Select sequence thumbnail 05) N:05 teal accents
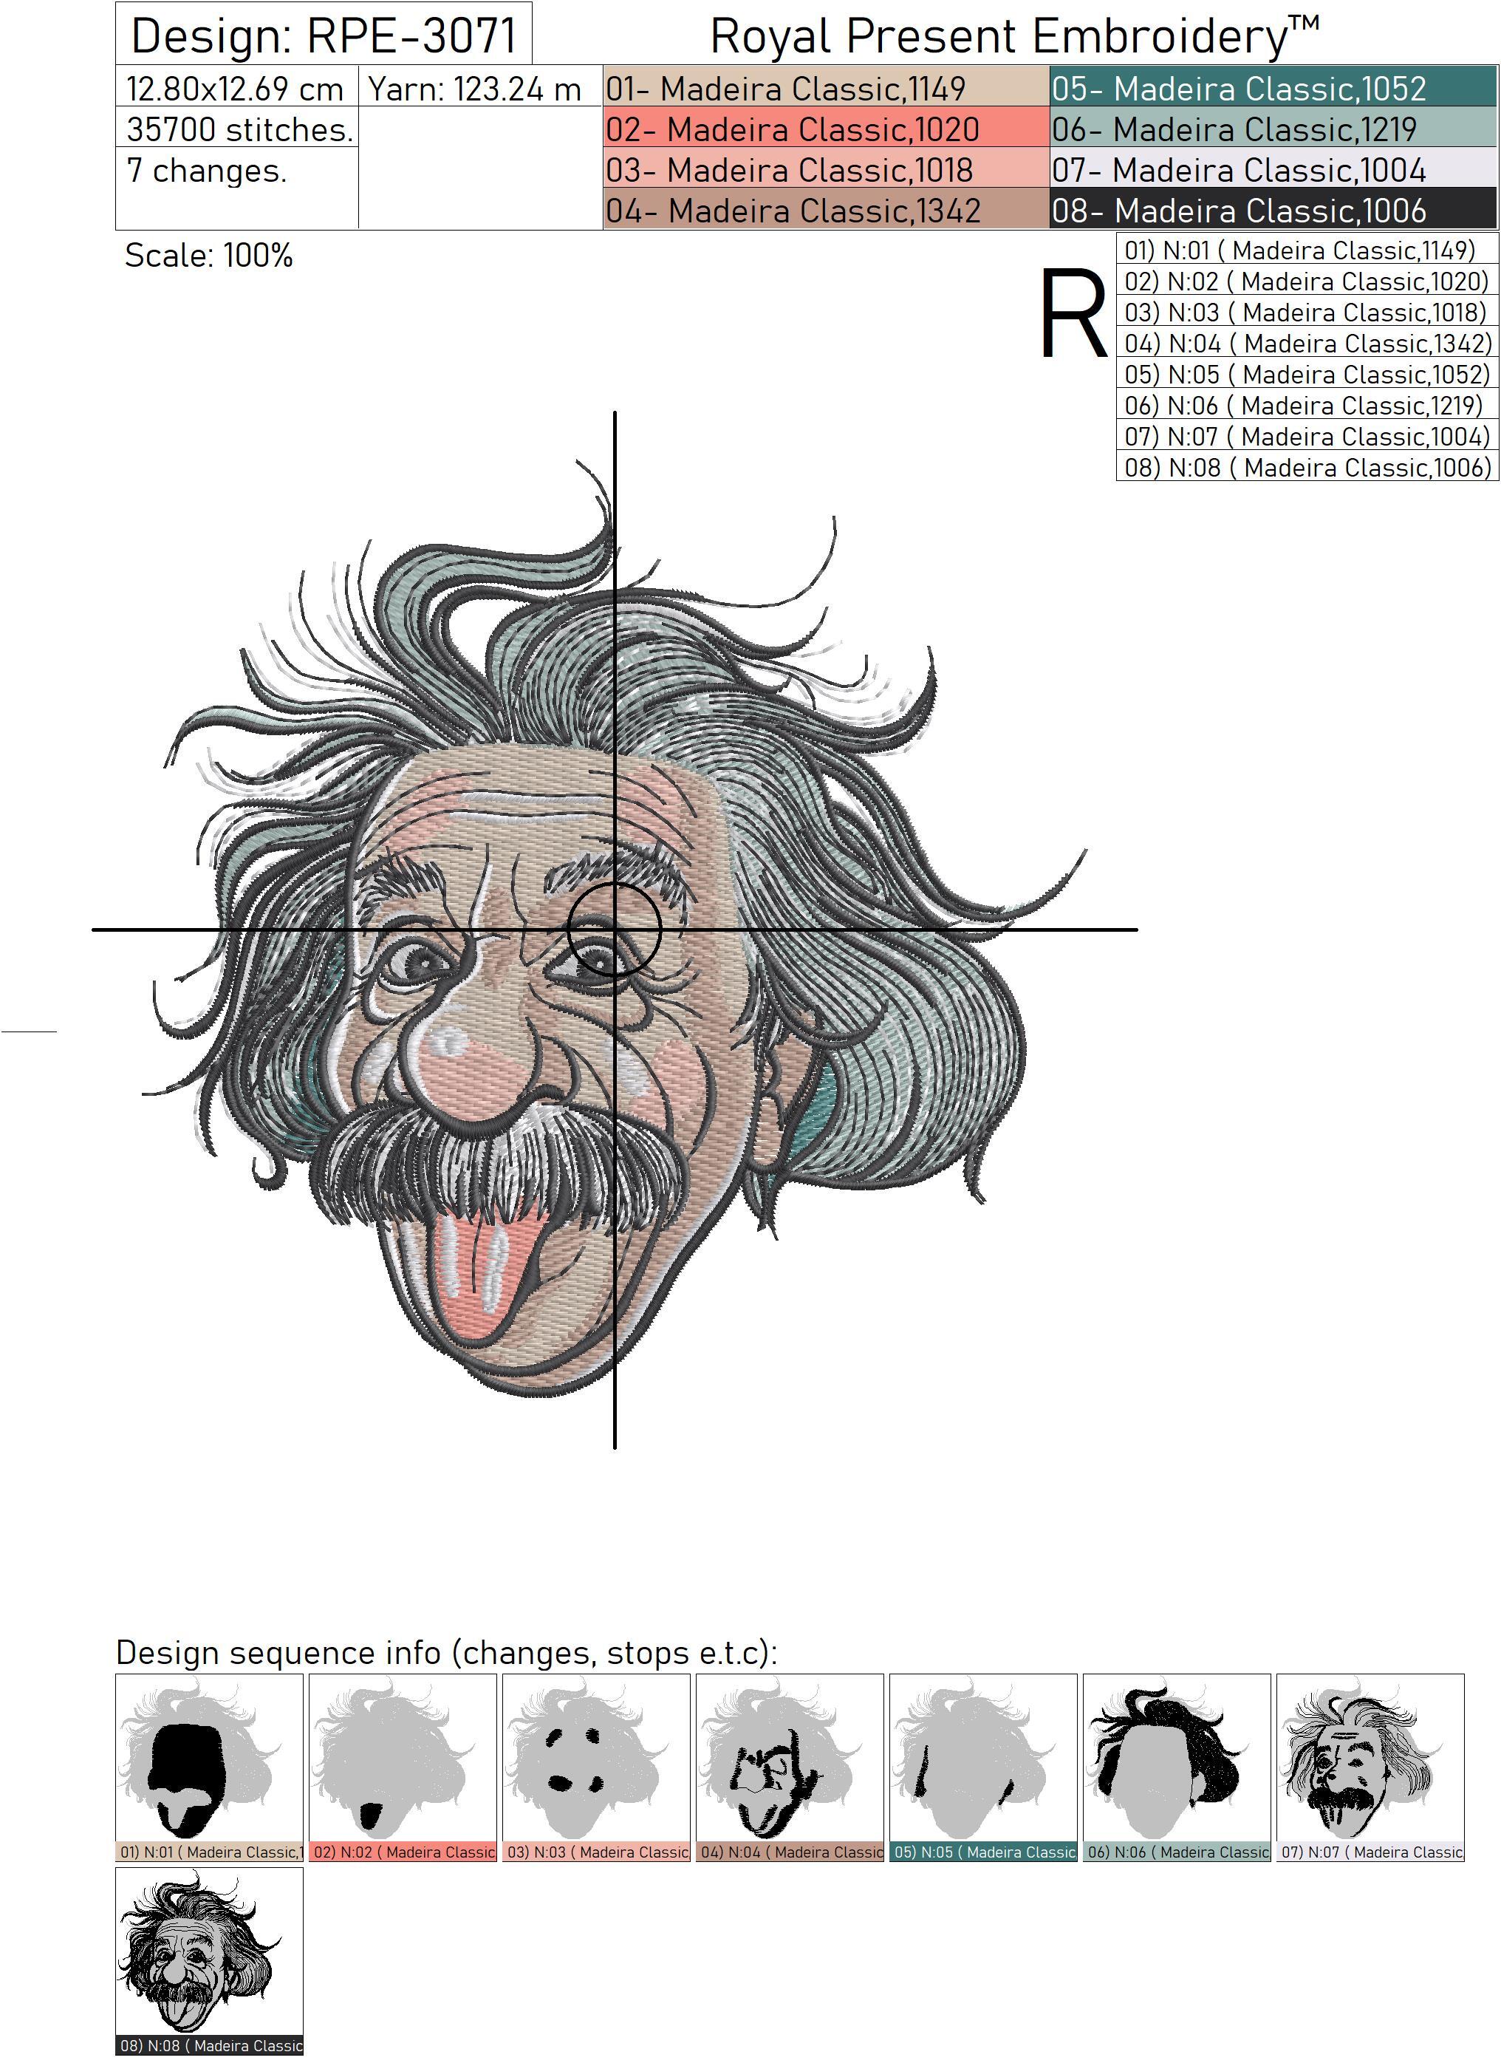The height and width of the screenshot is (2063, 1501). coord(984,1768)
